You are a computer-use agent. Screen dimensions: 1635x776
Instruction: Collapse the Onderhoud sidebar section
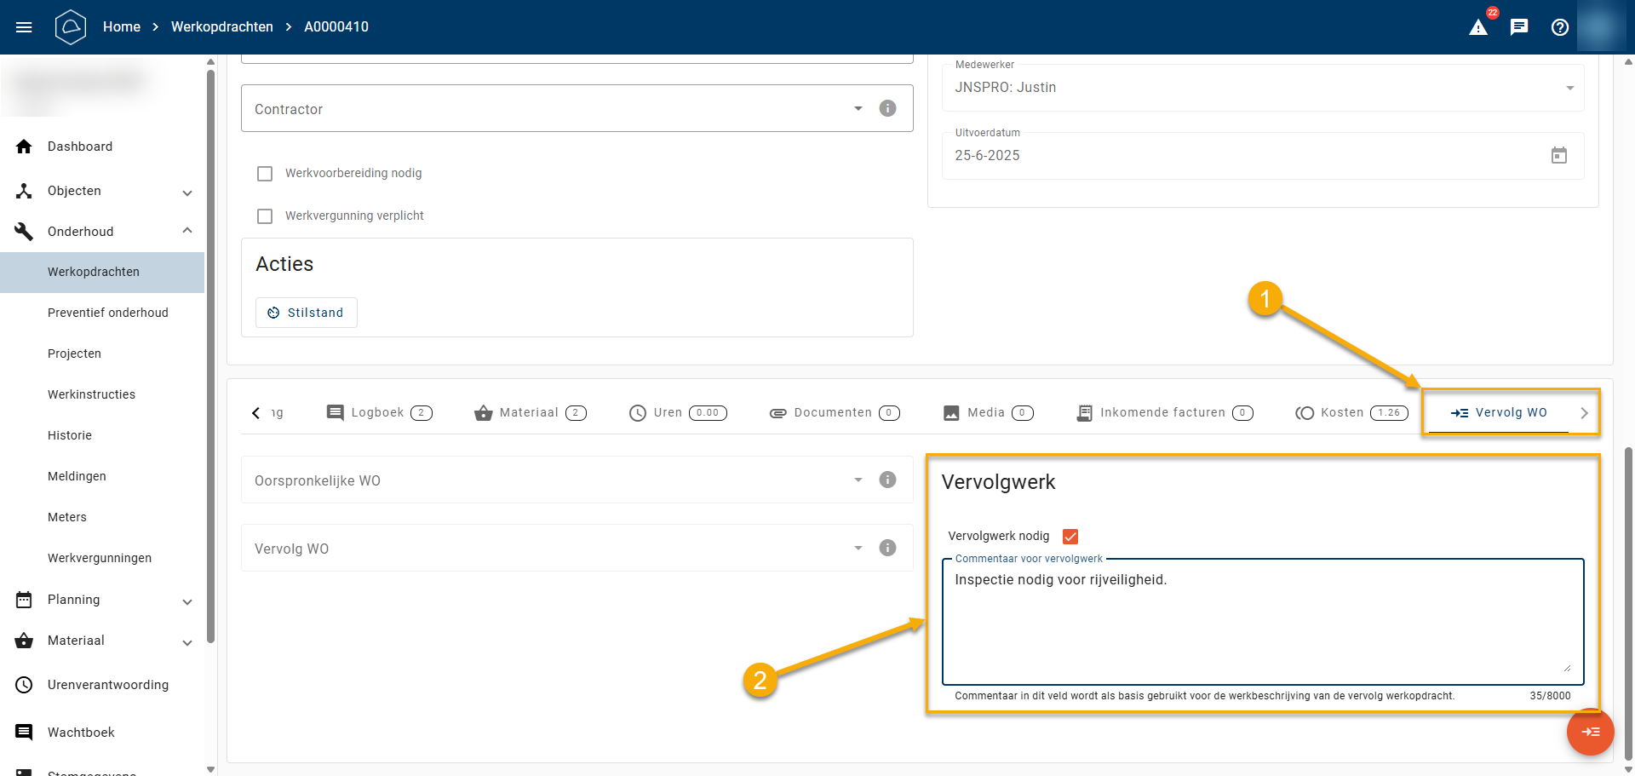click(187, 231)
